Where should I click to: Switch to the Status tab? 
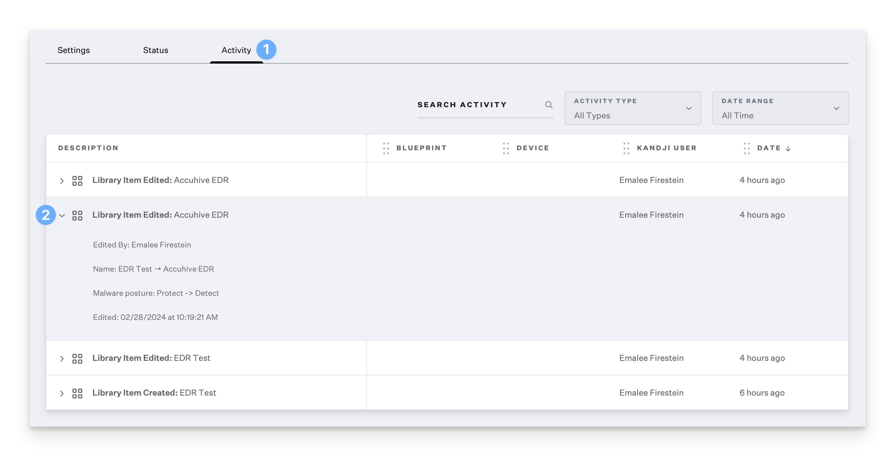click(155, 50)
